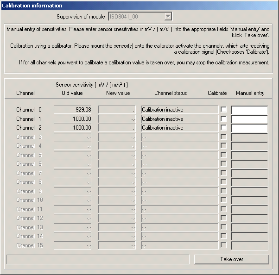
Task: Select Channel 1 Old value 1000.00 field
Action: tap(73, 119)
